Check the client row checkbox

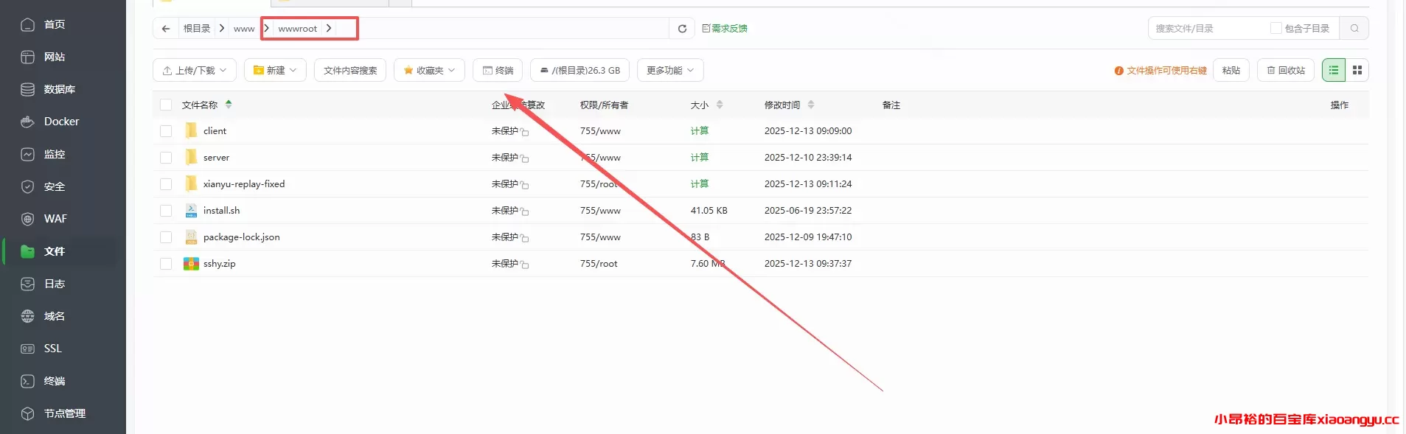coord(166,131)
